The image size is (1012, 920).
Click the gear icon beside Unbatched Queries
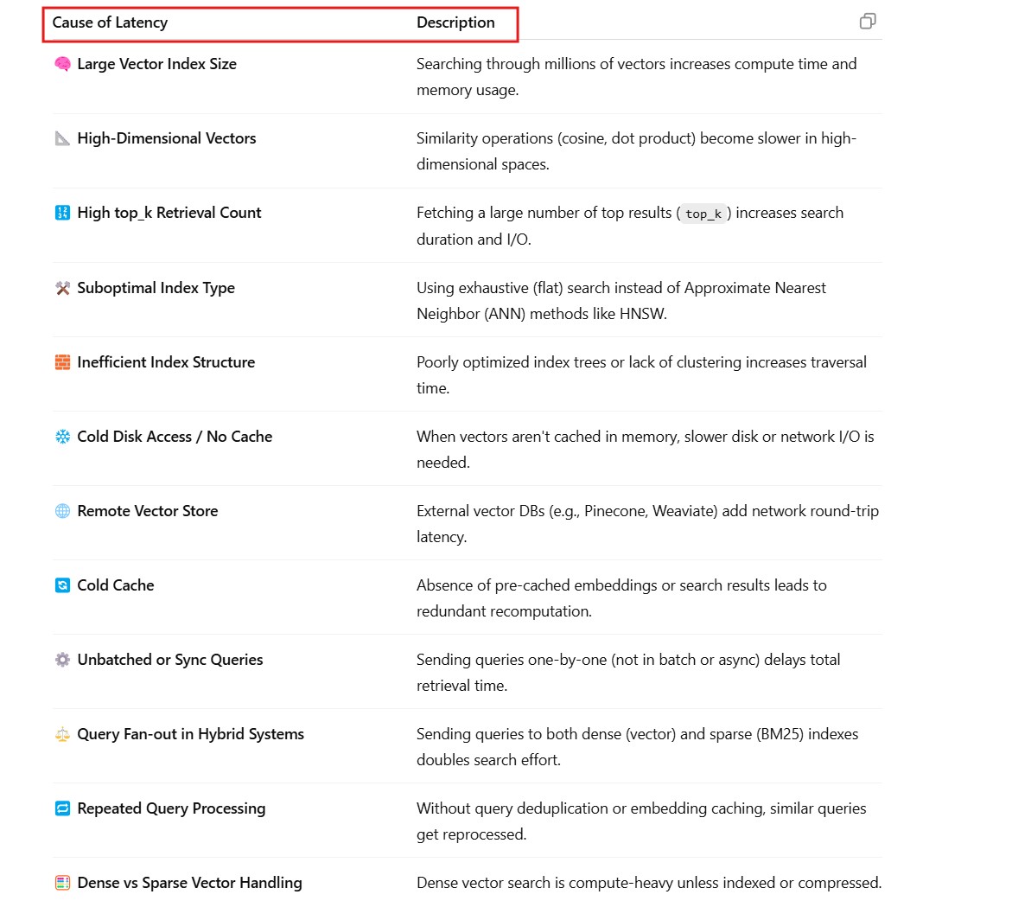62,660
